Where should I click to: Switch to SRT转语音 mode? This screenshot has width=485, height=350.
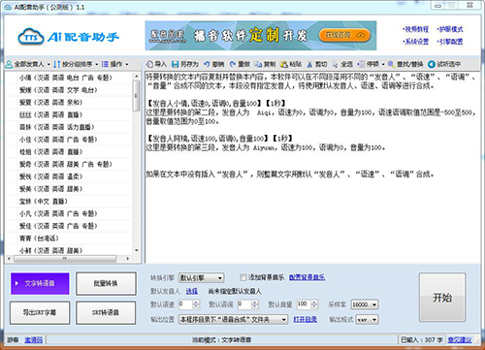pyautogui.click(x=106, y=312)
